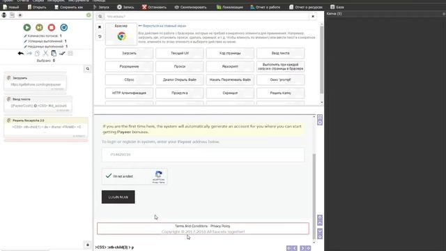Click the Скриншот action button
This screenshot has height=251, width=446.
(230, 93)
